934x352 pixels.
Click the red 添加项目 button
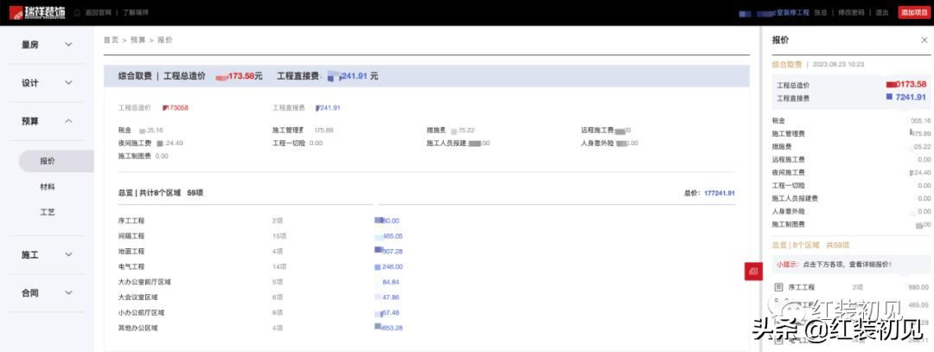[914, 12]
